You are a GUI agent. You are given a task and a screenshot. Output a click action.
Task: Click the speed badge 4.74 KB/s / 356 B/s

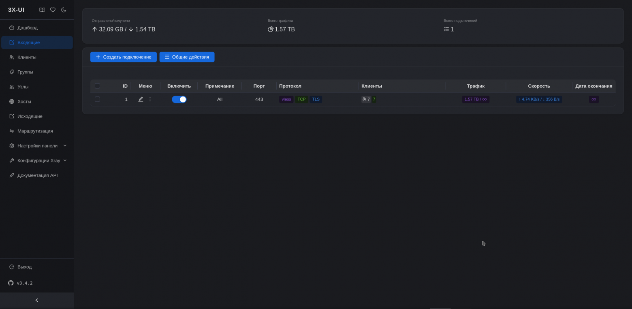(539, 99)
